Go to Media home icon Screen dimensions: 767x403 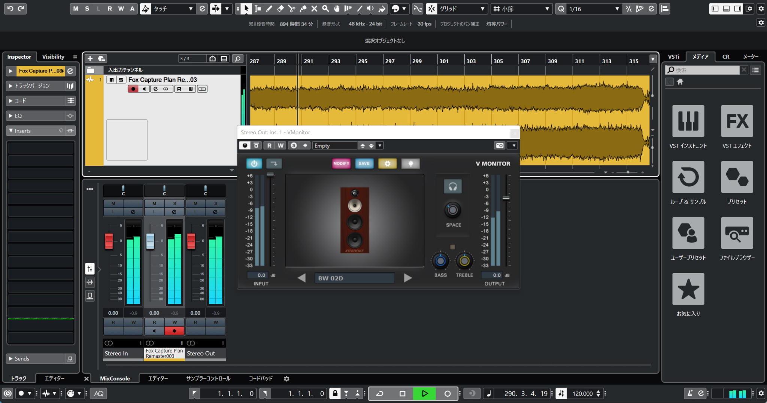coord(680,82)
